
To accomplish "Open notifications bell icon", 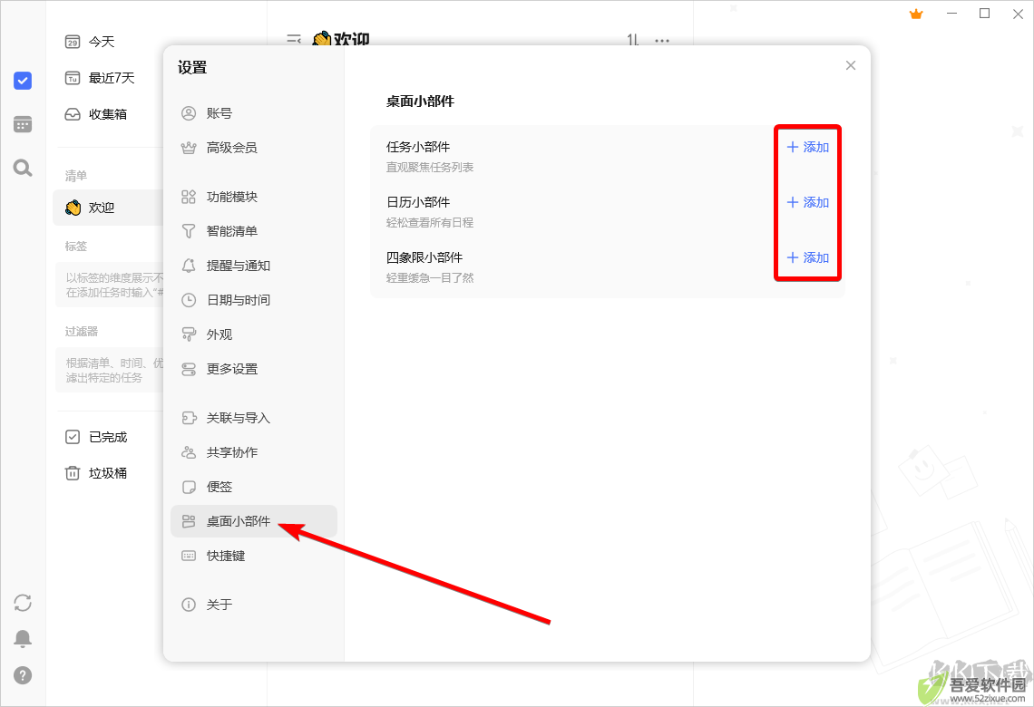I will tap(23, 638).
